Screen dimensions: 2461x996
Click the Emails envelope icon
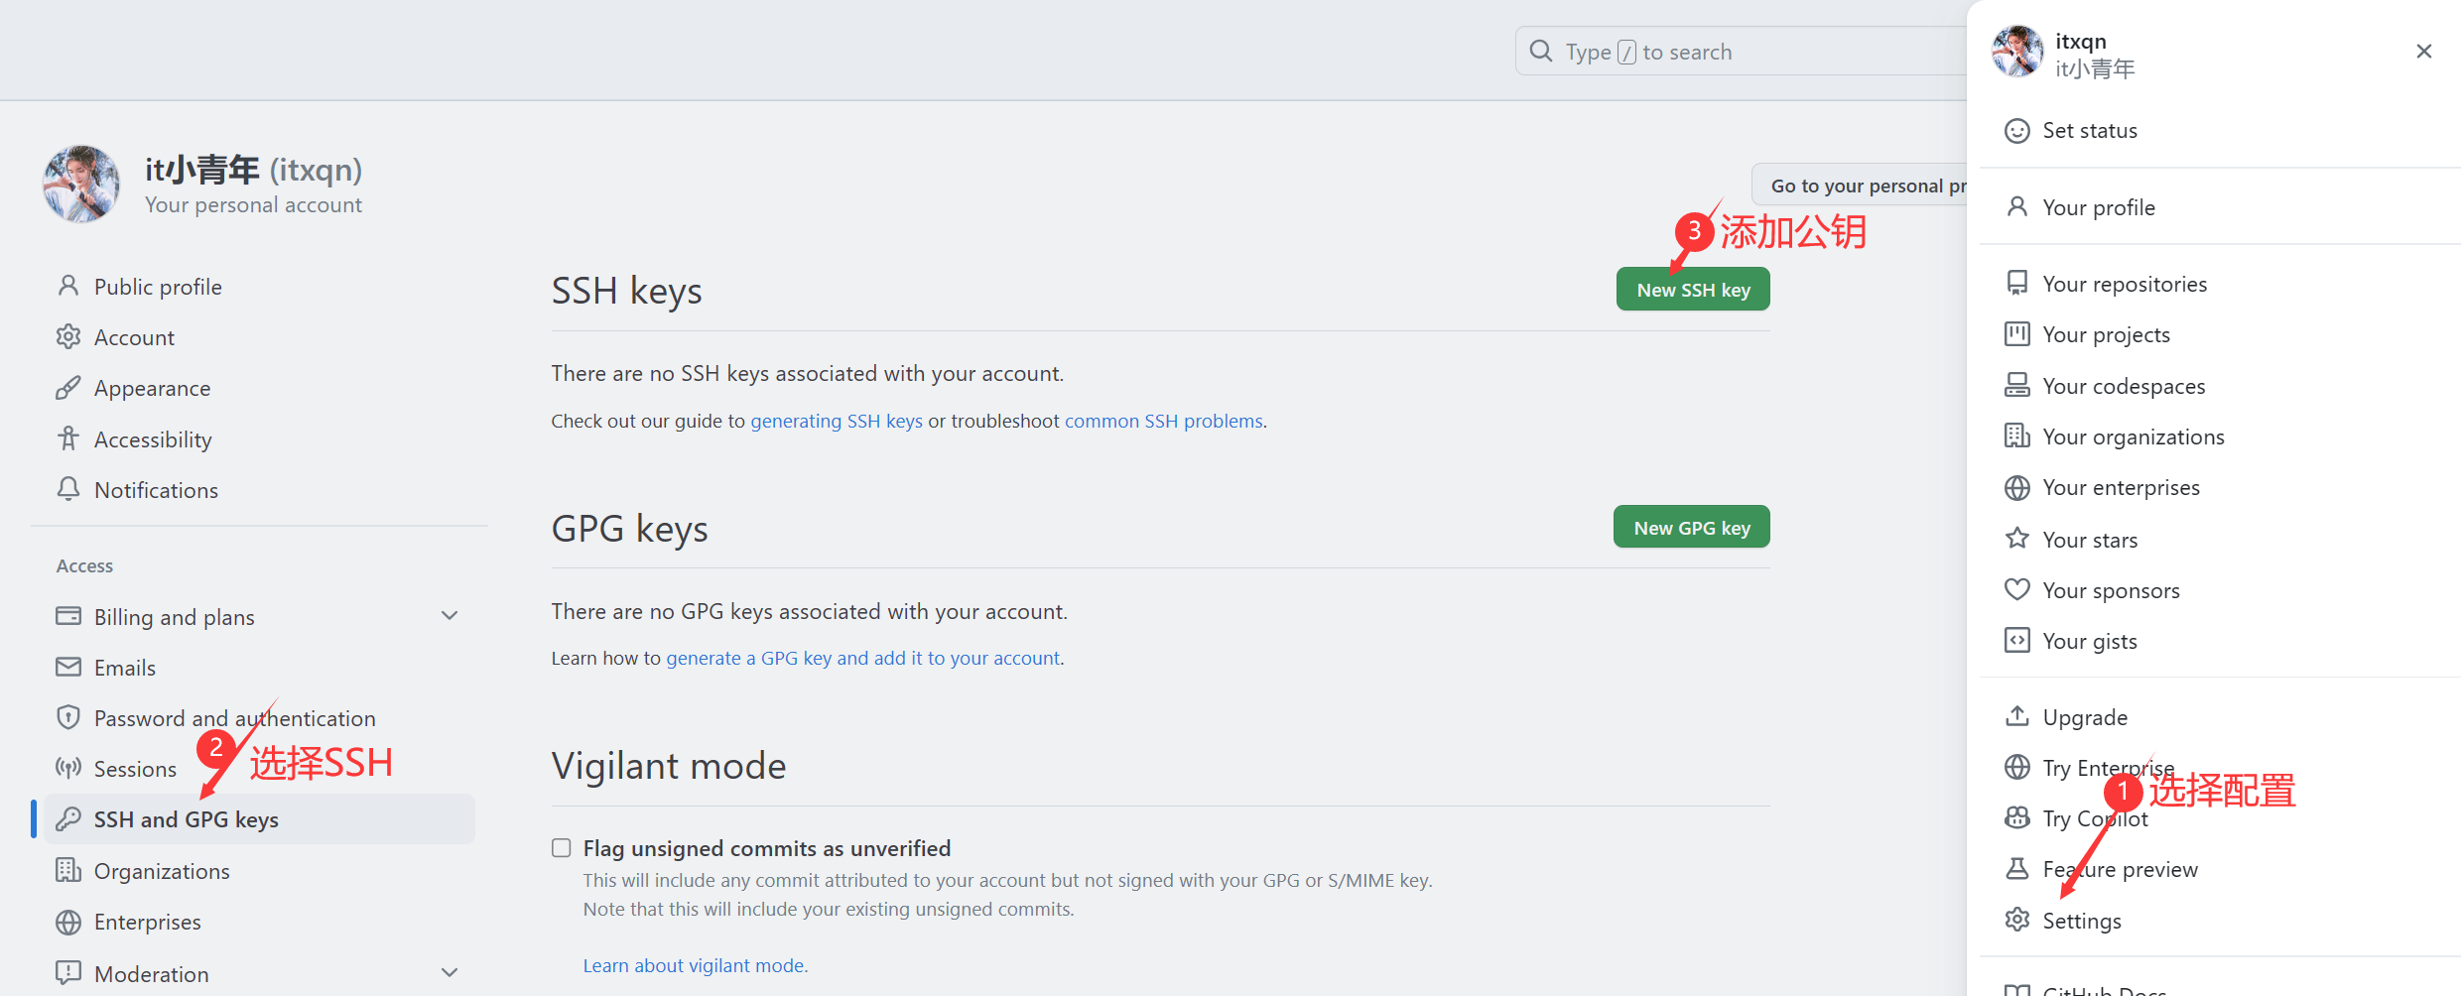point(68,667)
